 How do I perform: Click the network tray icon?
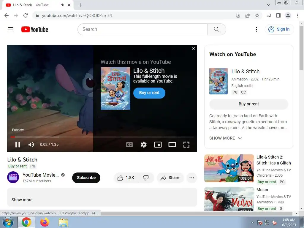pos(267,222)
